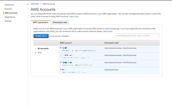Open Learn more after 'selection easier'
The width and height of the screenshot is (172, 106).
(108, 31)
